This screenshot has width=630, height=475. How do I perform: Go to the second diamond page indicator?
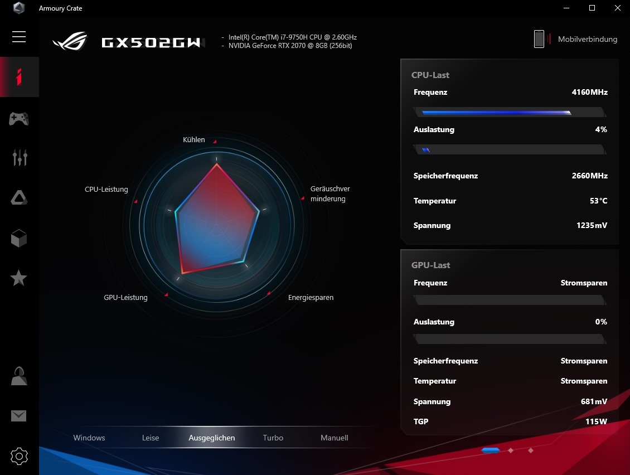511,450
